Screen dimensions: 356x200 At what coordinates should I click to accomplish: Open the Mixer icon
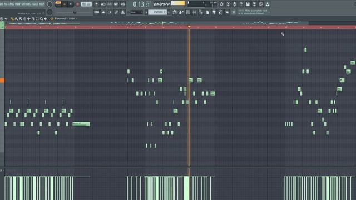point(194,12)
